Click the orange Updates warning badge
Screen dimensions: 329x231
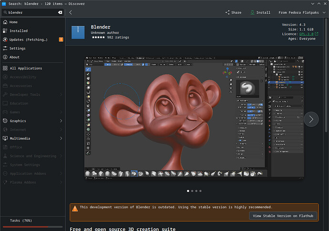click(x=61, y=40)
